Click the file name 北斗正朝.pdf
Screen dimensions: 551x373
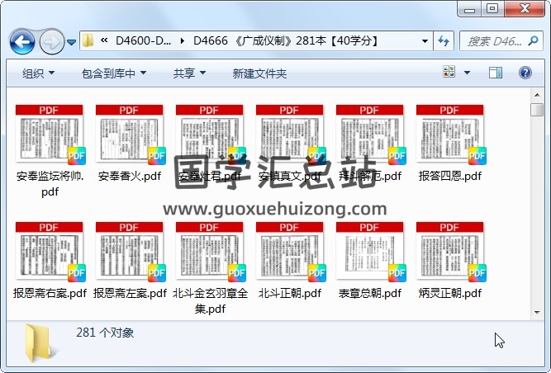(x=290, y=293)
